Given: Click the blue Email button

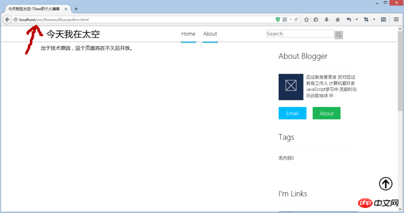Looking at the screenshot, I should pyautogui.click(x=292, y=114).
